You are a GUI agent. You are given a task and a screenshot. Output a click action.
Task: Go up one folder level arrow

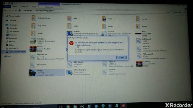coord(16,11)
